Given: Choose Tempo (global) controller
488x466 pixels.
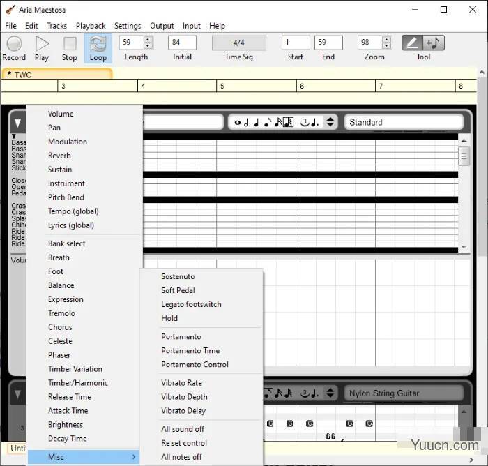Looking at the screenshot, I should (84, 211).
